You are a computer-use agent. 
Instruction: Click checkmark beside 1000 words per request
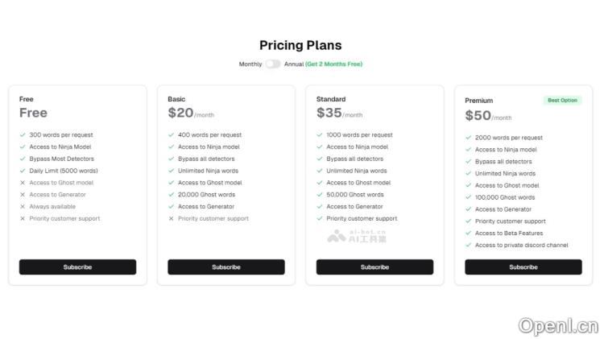pyautogui.click(x=320, y=135)
